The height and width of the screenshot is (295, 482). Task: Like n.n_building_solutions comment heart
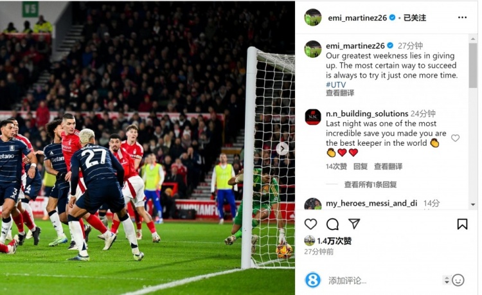[455, 138]
